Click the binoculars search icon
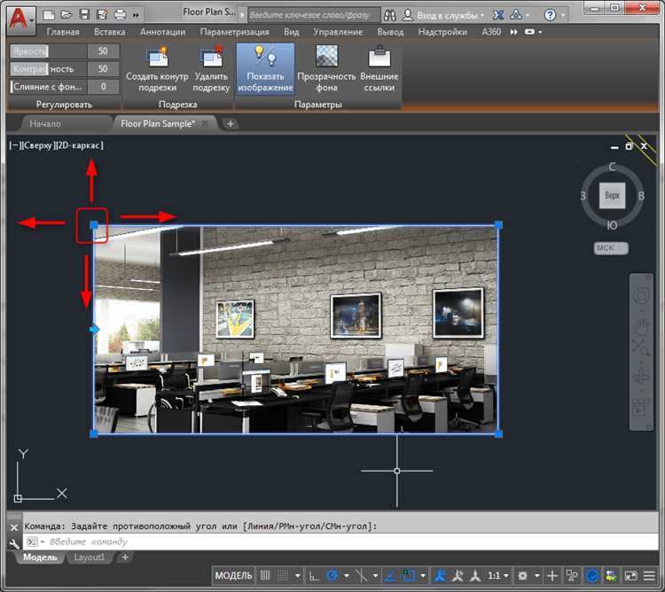This screenshot has height=592, width=665. coord(391,15)
